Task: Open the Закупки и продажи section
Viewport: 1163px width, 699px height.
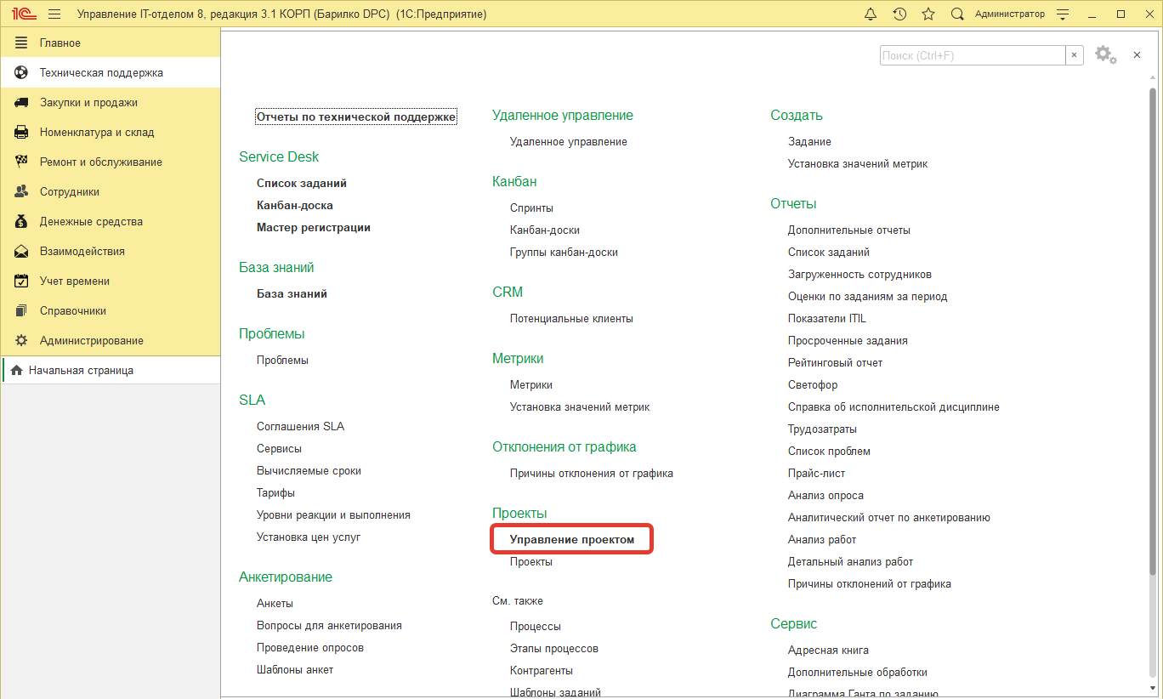Action: coord(88,103)
